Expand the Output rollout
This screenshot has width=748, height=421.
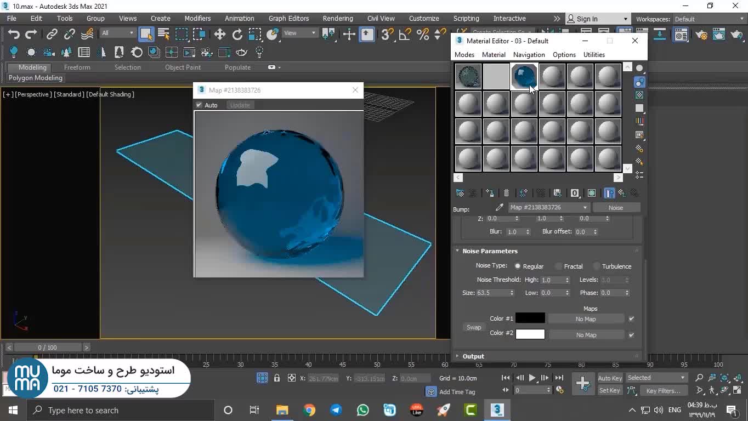click(x=473, y=356)
